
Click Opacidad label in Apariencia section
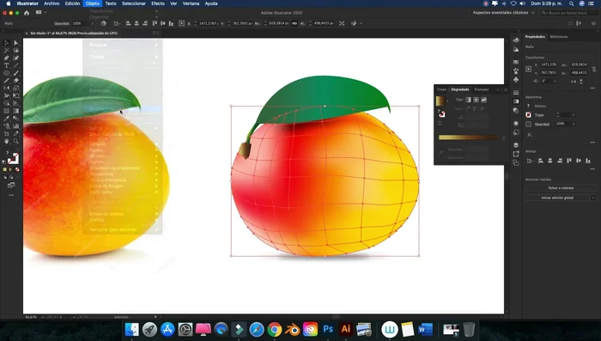pos(542,125)
